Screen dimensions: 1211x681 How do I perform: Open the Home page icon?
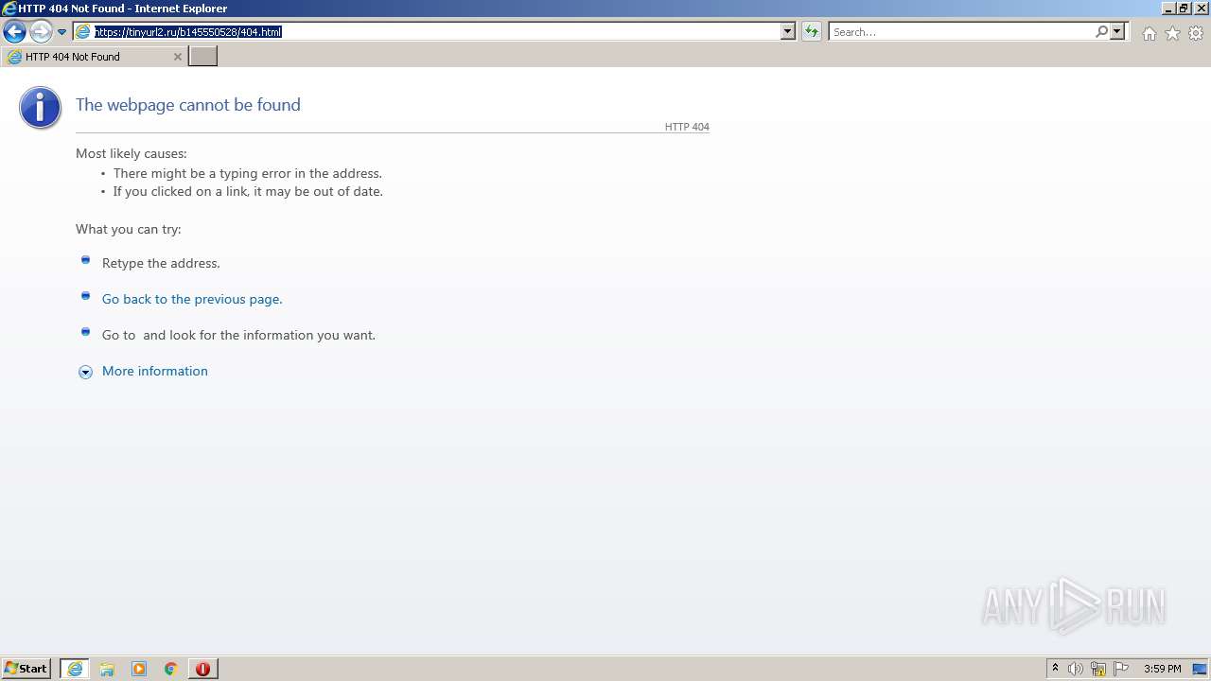tap(1149, 33)
